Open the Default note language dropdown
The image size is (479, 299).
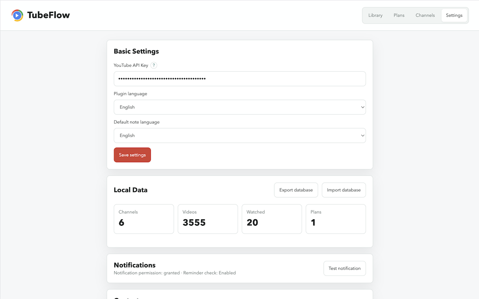[240, 136]
